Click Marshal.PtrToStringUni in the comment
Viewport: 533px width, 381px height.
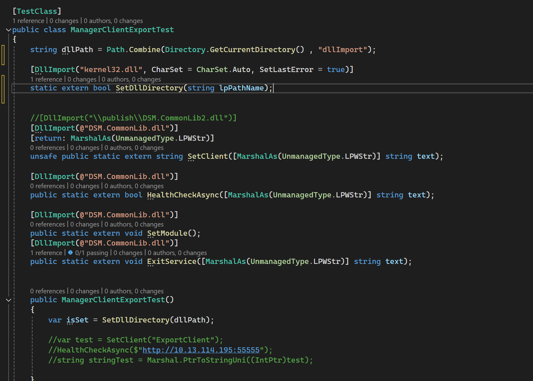[197, 360]
